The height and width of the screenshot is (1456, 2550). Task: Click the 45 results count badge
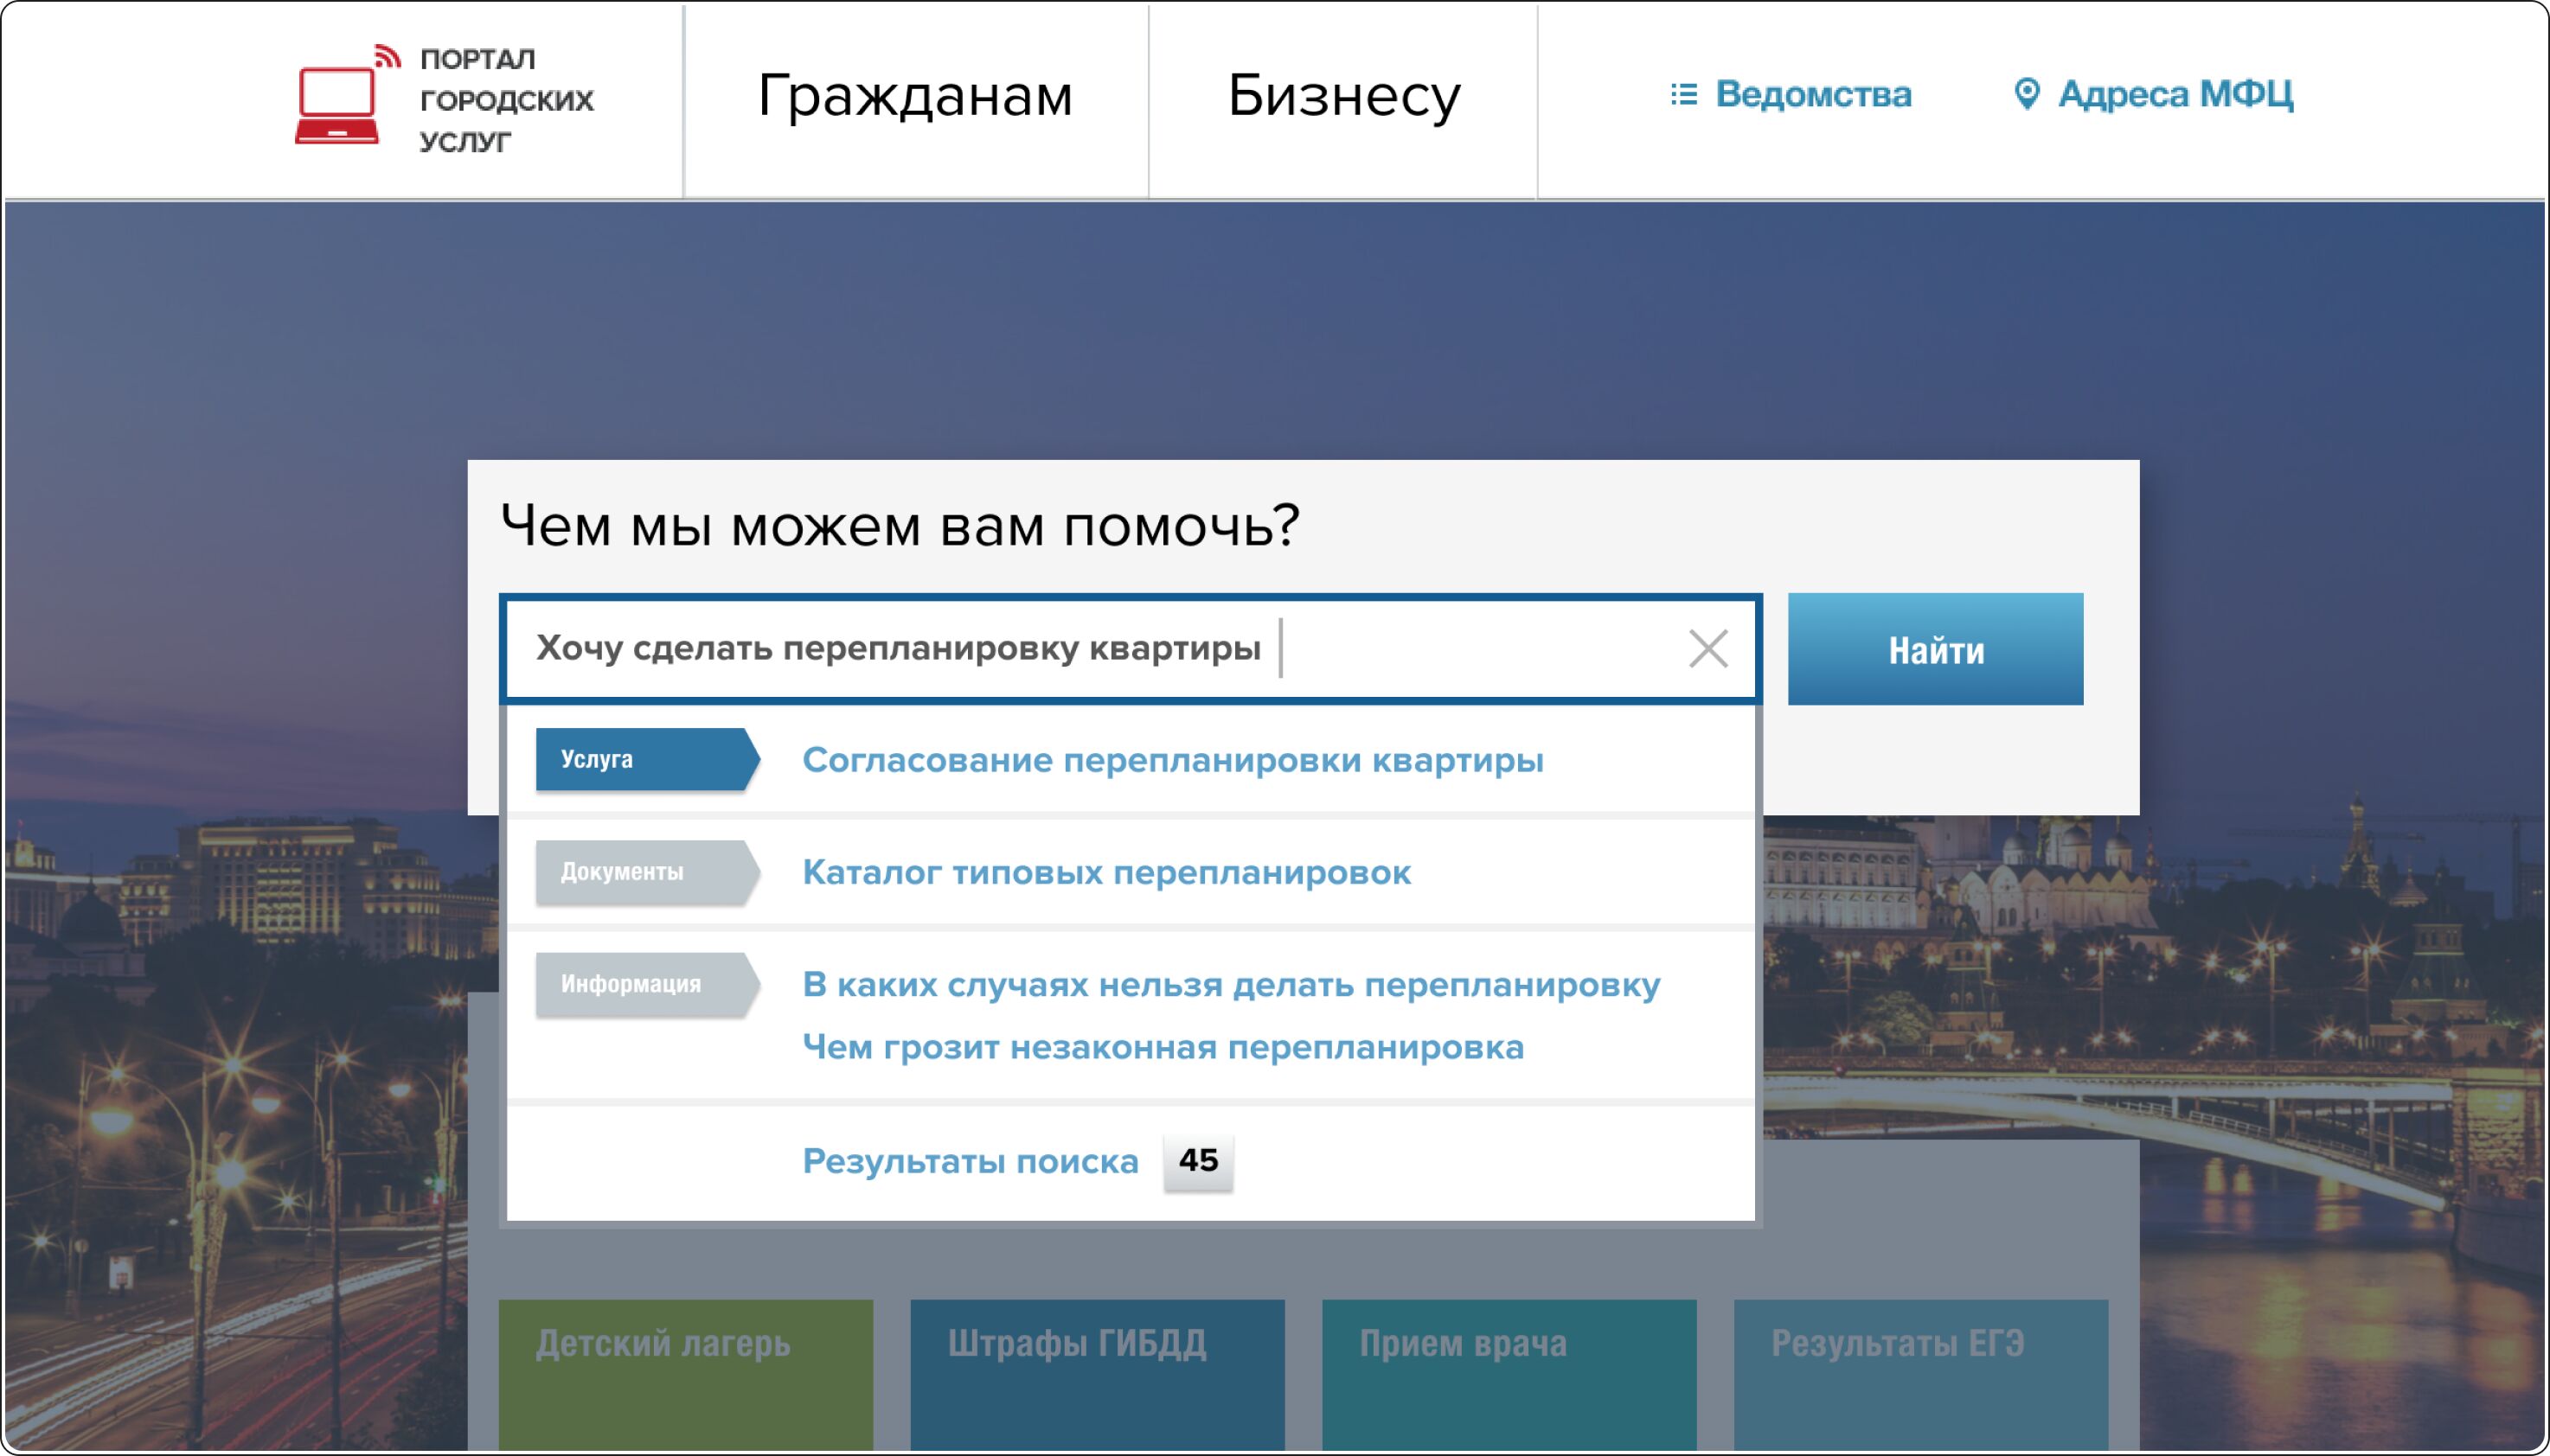pos(1197,1161)
